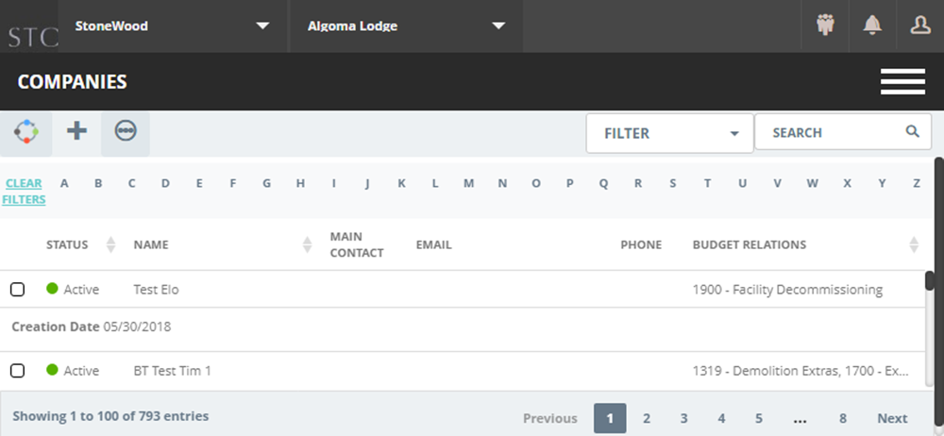Go to page 2 of entries

(646, 418)
